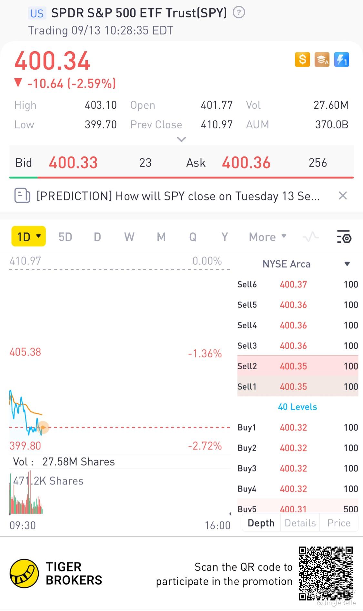Viewport: 363px width, 611px height.
Task: Click the help question mark icon
Action: (239, 13)
